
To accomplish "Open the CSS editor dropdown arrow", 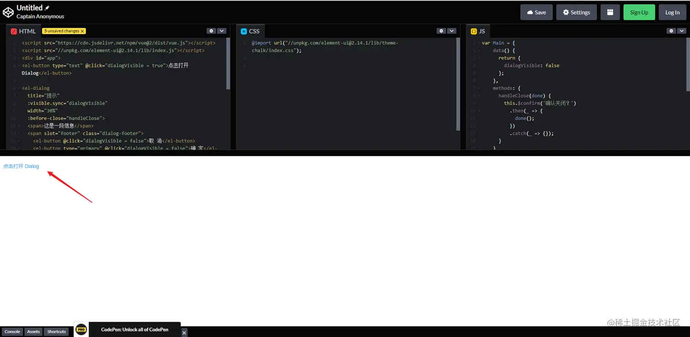I will pos(452,31).
